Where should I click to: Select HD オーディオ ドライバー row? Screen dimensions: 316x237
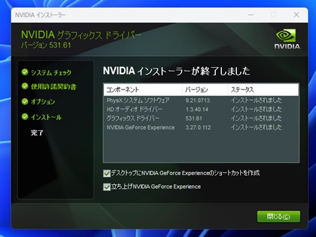(x=201, y=109)
